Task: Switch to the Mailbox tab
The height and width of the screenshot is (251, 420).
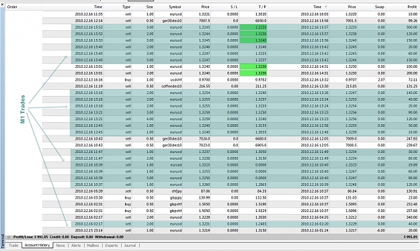Action: [x=93, y=246]
